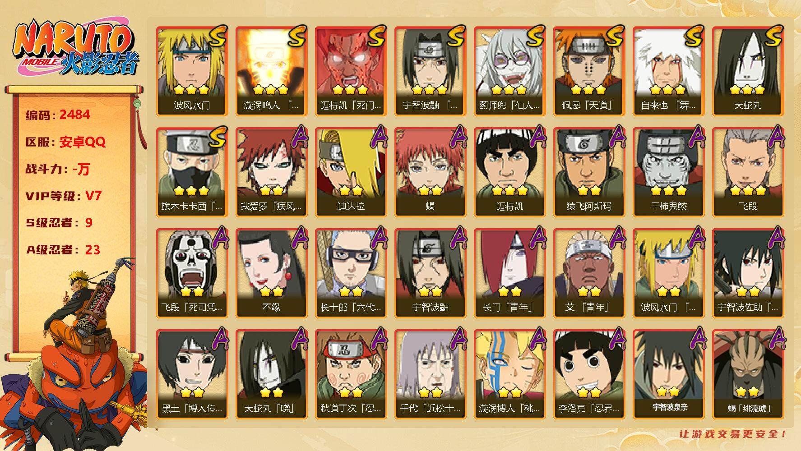Select the 蝎「绯流琥」 card

click(748, 374)
